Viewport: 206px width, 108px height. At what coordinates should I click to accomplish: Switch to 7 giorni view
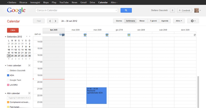pyautogui.click(x=153, y=21)
